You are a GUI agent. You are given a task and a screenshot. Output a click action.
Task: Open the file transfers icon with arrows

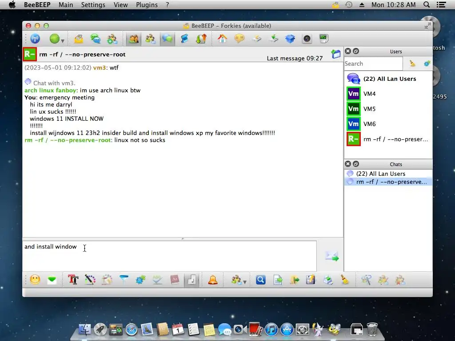[x=201, y=39]
